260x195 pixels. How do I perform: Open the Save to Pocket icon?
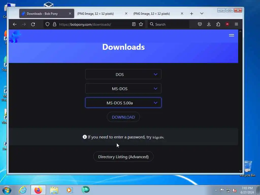click(x=200, y=24)
